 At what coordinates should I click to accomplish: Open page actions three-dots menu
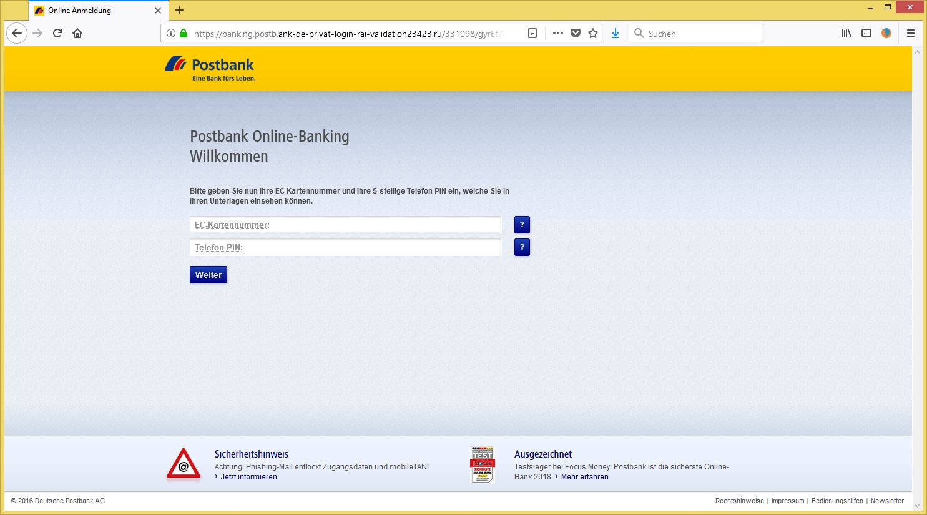coord(557,33)
